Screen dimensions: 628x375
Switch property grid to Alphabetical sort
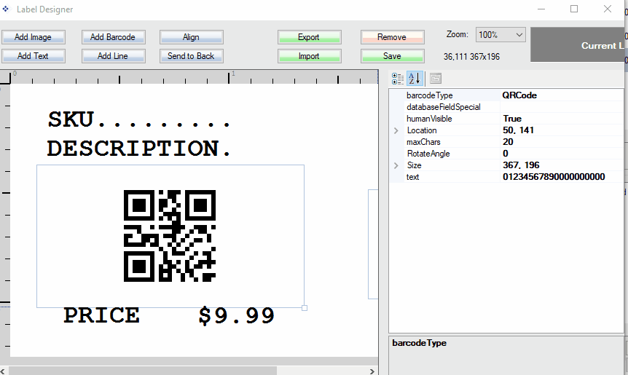[x=415, y=79]
